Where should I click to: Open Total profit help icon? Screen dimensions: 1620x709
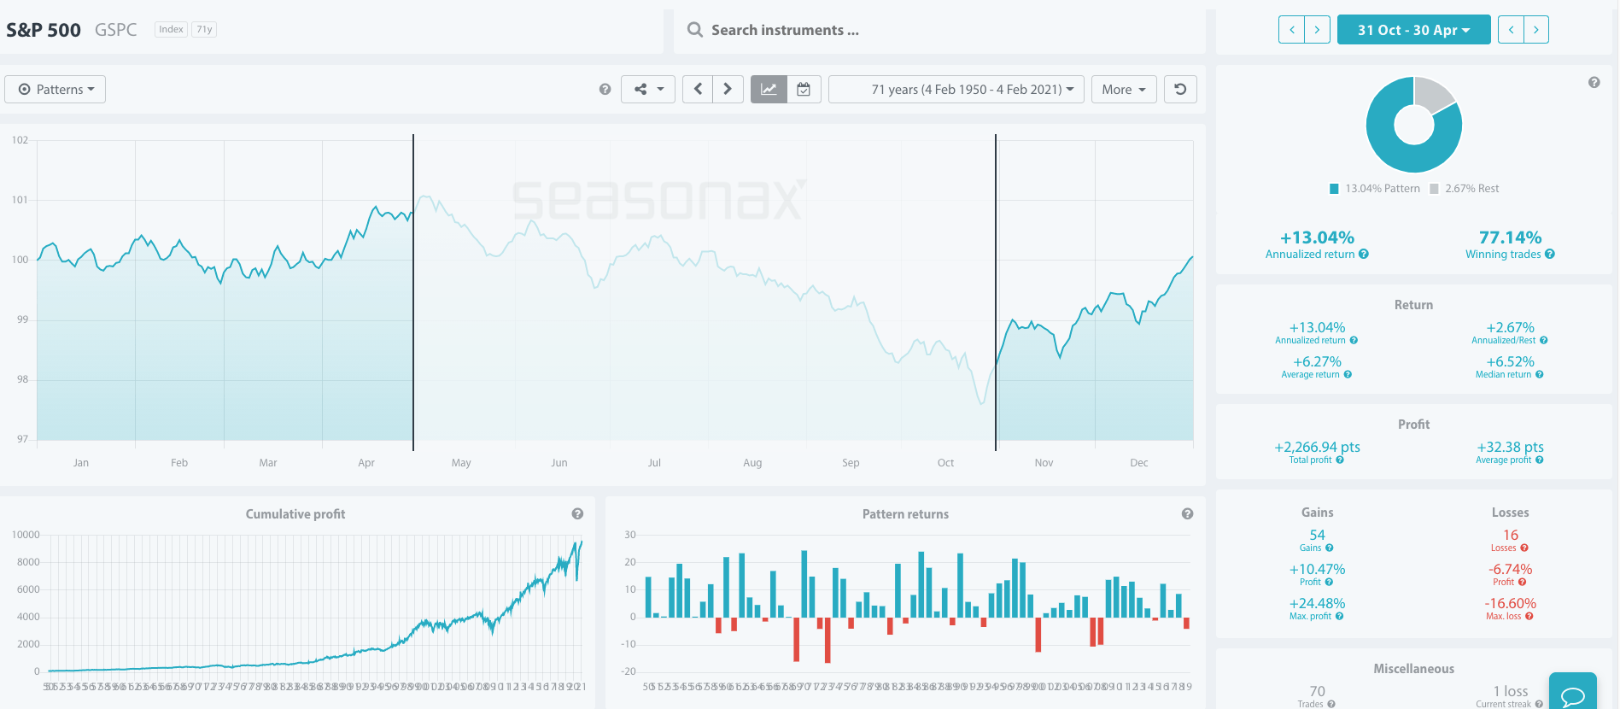tap(1340, 460)
